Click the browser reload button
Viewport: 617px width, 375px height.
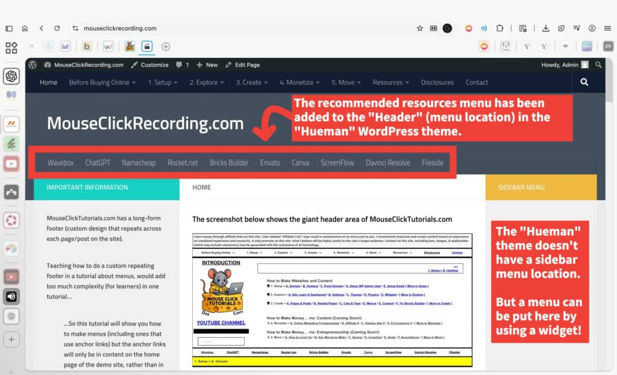click(57, 28)
